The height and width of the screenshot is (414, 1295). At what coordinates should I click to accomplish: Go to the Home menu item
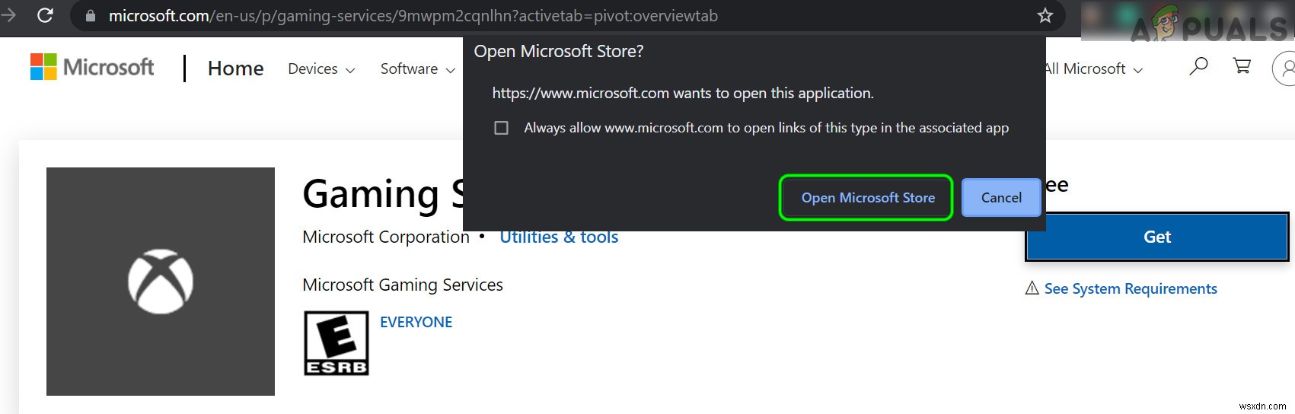pos(235,68)
